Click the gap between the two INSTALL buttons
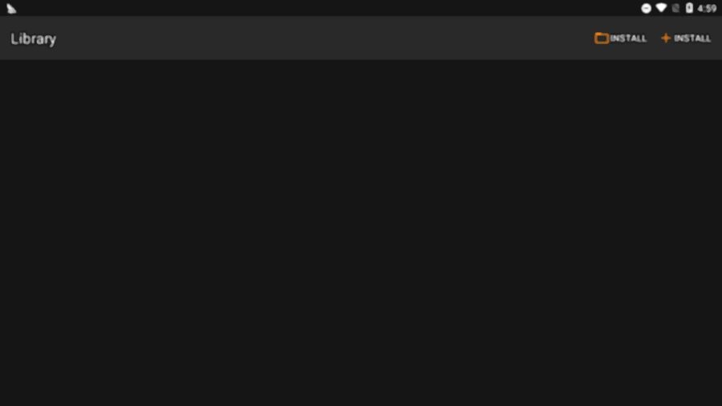This screenshot has height=406, width=722. [654, 39]
